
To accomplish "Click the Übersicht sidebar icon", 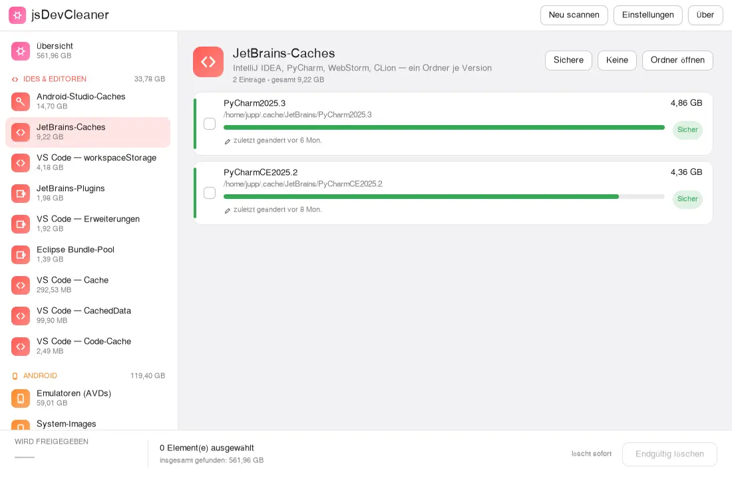I will coord(21,51).
